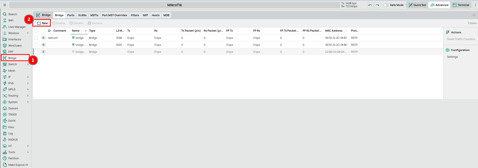Tick the select-all checkbox in table header
The width and height of the screenshot is (478, 168).
[x=36, y=31]
